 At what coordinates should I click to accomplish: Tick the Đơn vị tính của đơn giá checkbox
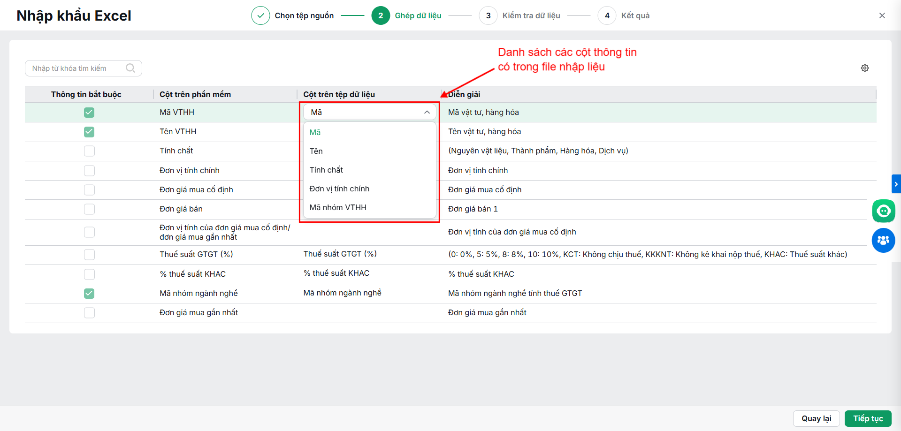[x=89, y=232]
